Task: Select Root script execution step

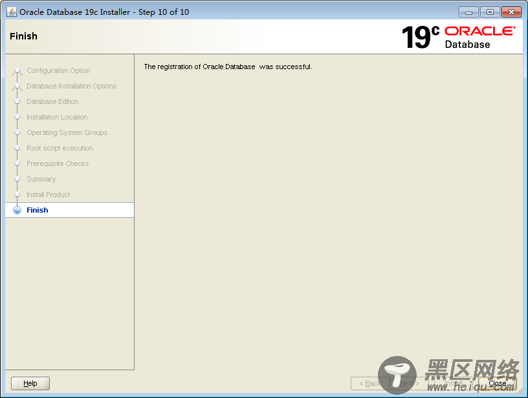Action: 60,148
